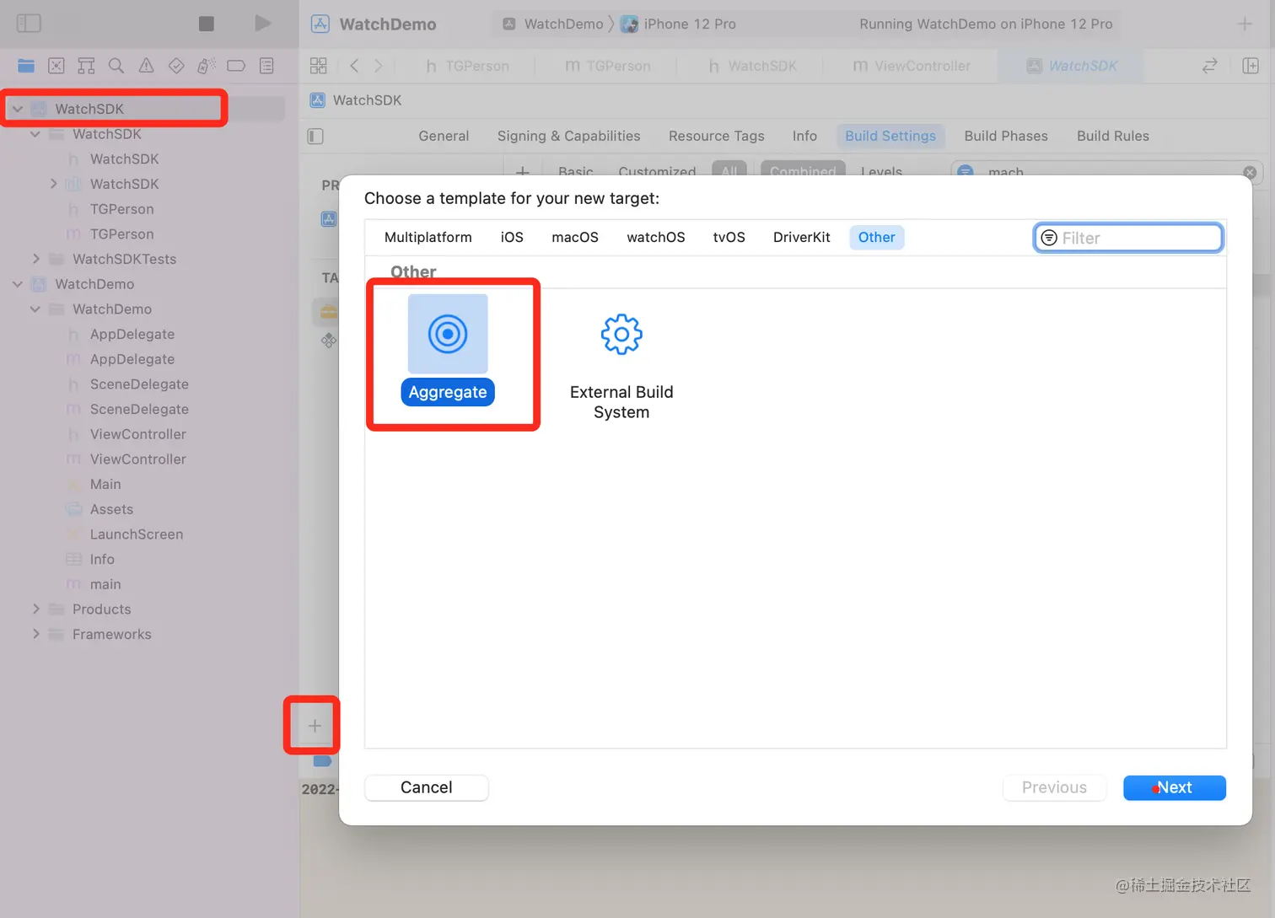Click the Previous button

1054,787
